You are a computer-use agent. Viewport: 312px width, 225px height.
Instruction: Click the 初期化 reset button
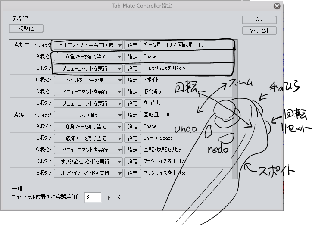[26, 28]
